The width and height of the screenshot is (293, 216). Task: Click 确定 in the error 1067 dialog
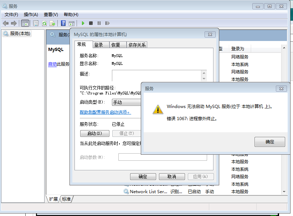click(x=269, y=142)
